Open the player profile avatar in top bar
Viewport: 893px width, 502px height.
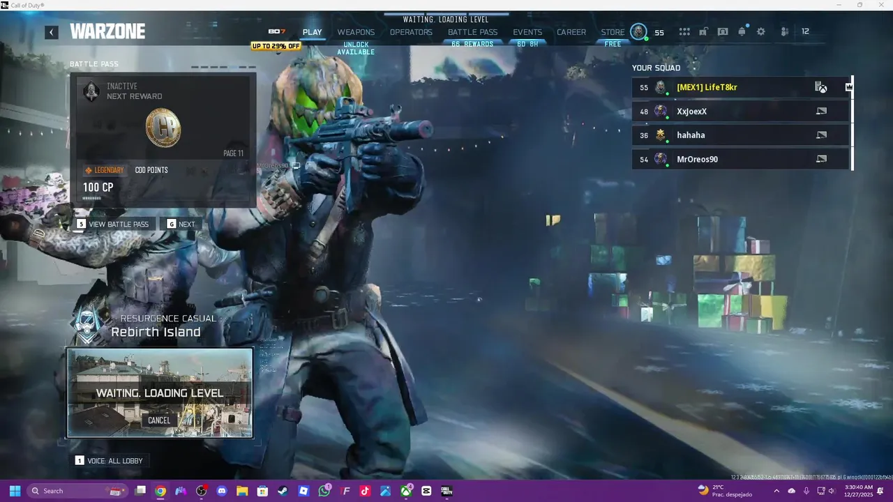pos(638,32)
